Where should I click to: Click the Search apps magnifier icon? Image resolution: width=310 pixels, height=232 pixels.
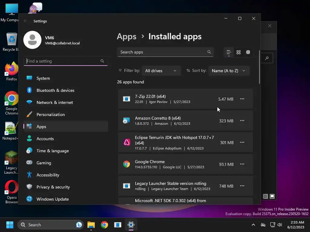[x=209, y=52]
